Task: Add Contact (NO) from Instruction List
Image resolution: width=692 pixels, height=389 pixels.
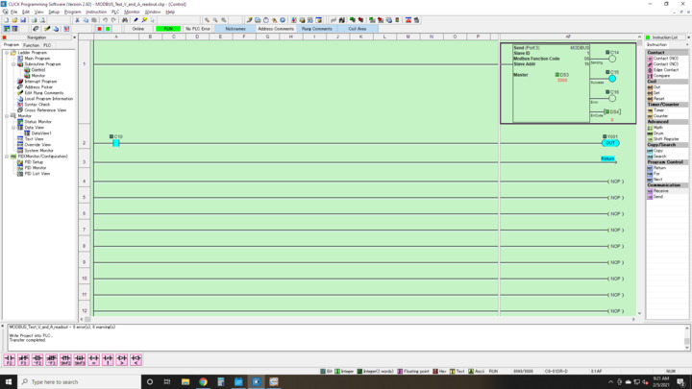Action: tap(665, 59)
